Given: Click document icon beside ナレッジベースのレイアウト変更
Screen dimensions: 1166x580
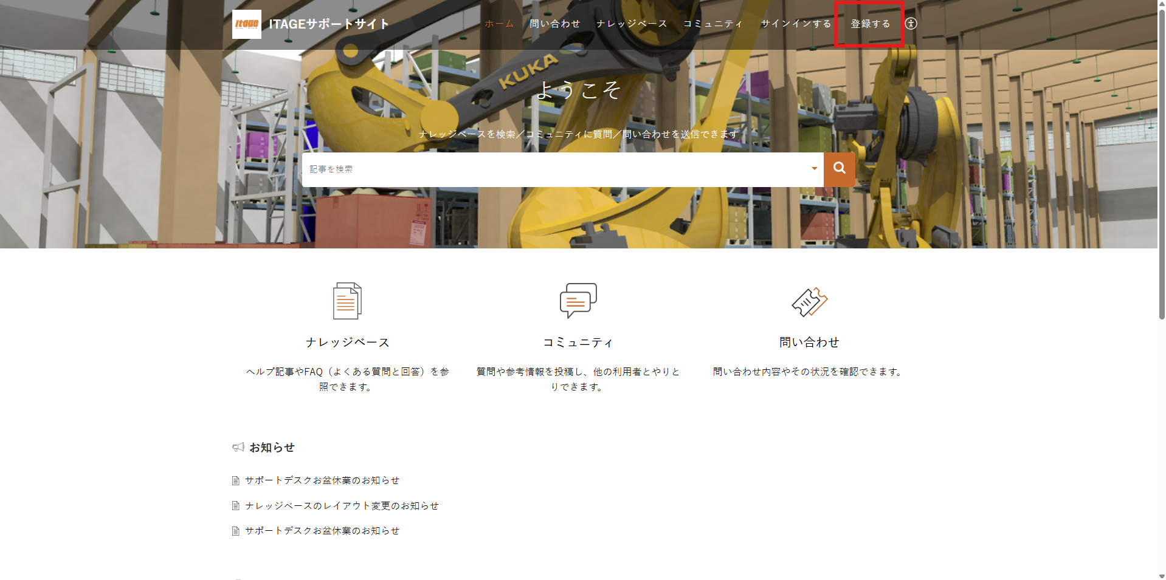Looking at the screenshot, I should click(x=236, y=506).
